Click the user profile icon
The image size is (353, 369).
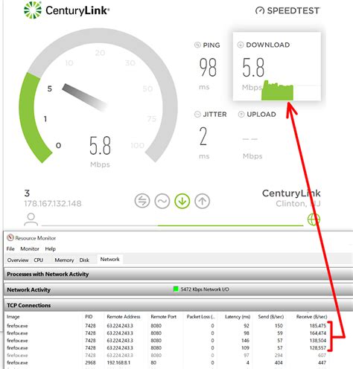point(31,219)
